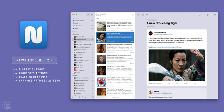Mark all Empire Magazine articles as read

tap(133, 14)
